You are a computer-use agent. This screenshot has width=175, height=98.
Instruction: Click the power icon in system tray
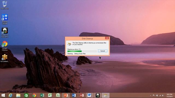(x=157, y=95)
